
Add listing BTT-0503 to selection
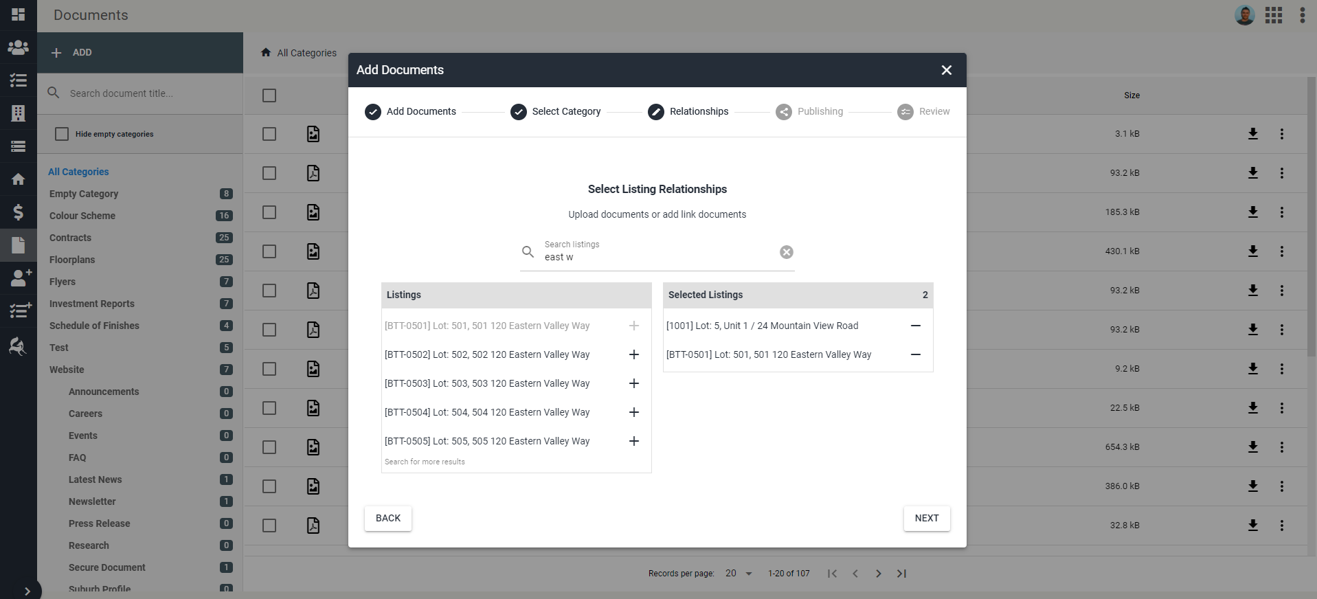tap(634, 383)
